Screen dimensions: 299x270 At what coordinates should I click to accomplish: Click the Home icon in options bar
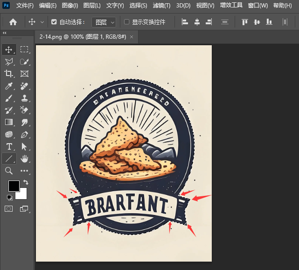pyautogui.click(x=13, y=22)
